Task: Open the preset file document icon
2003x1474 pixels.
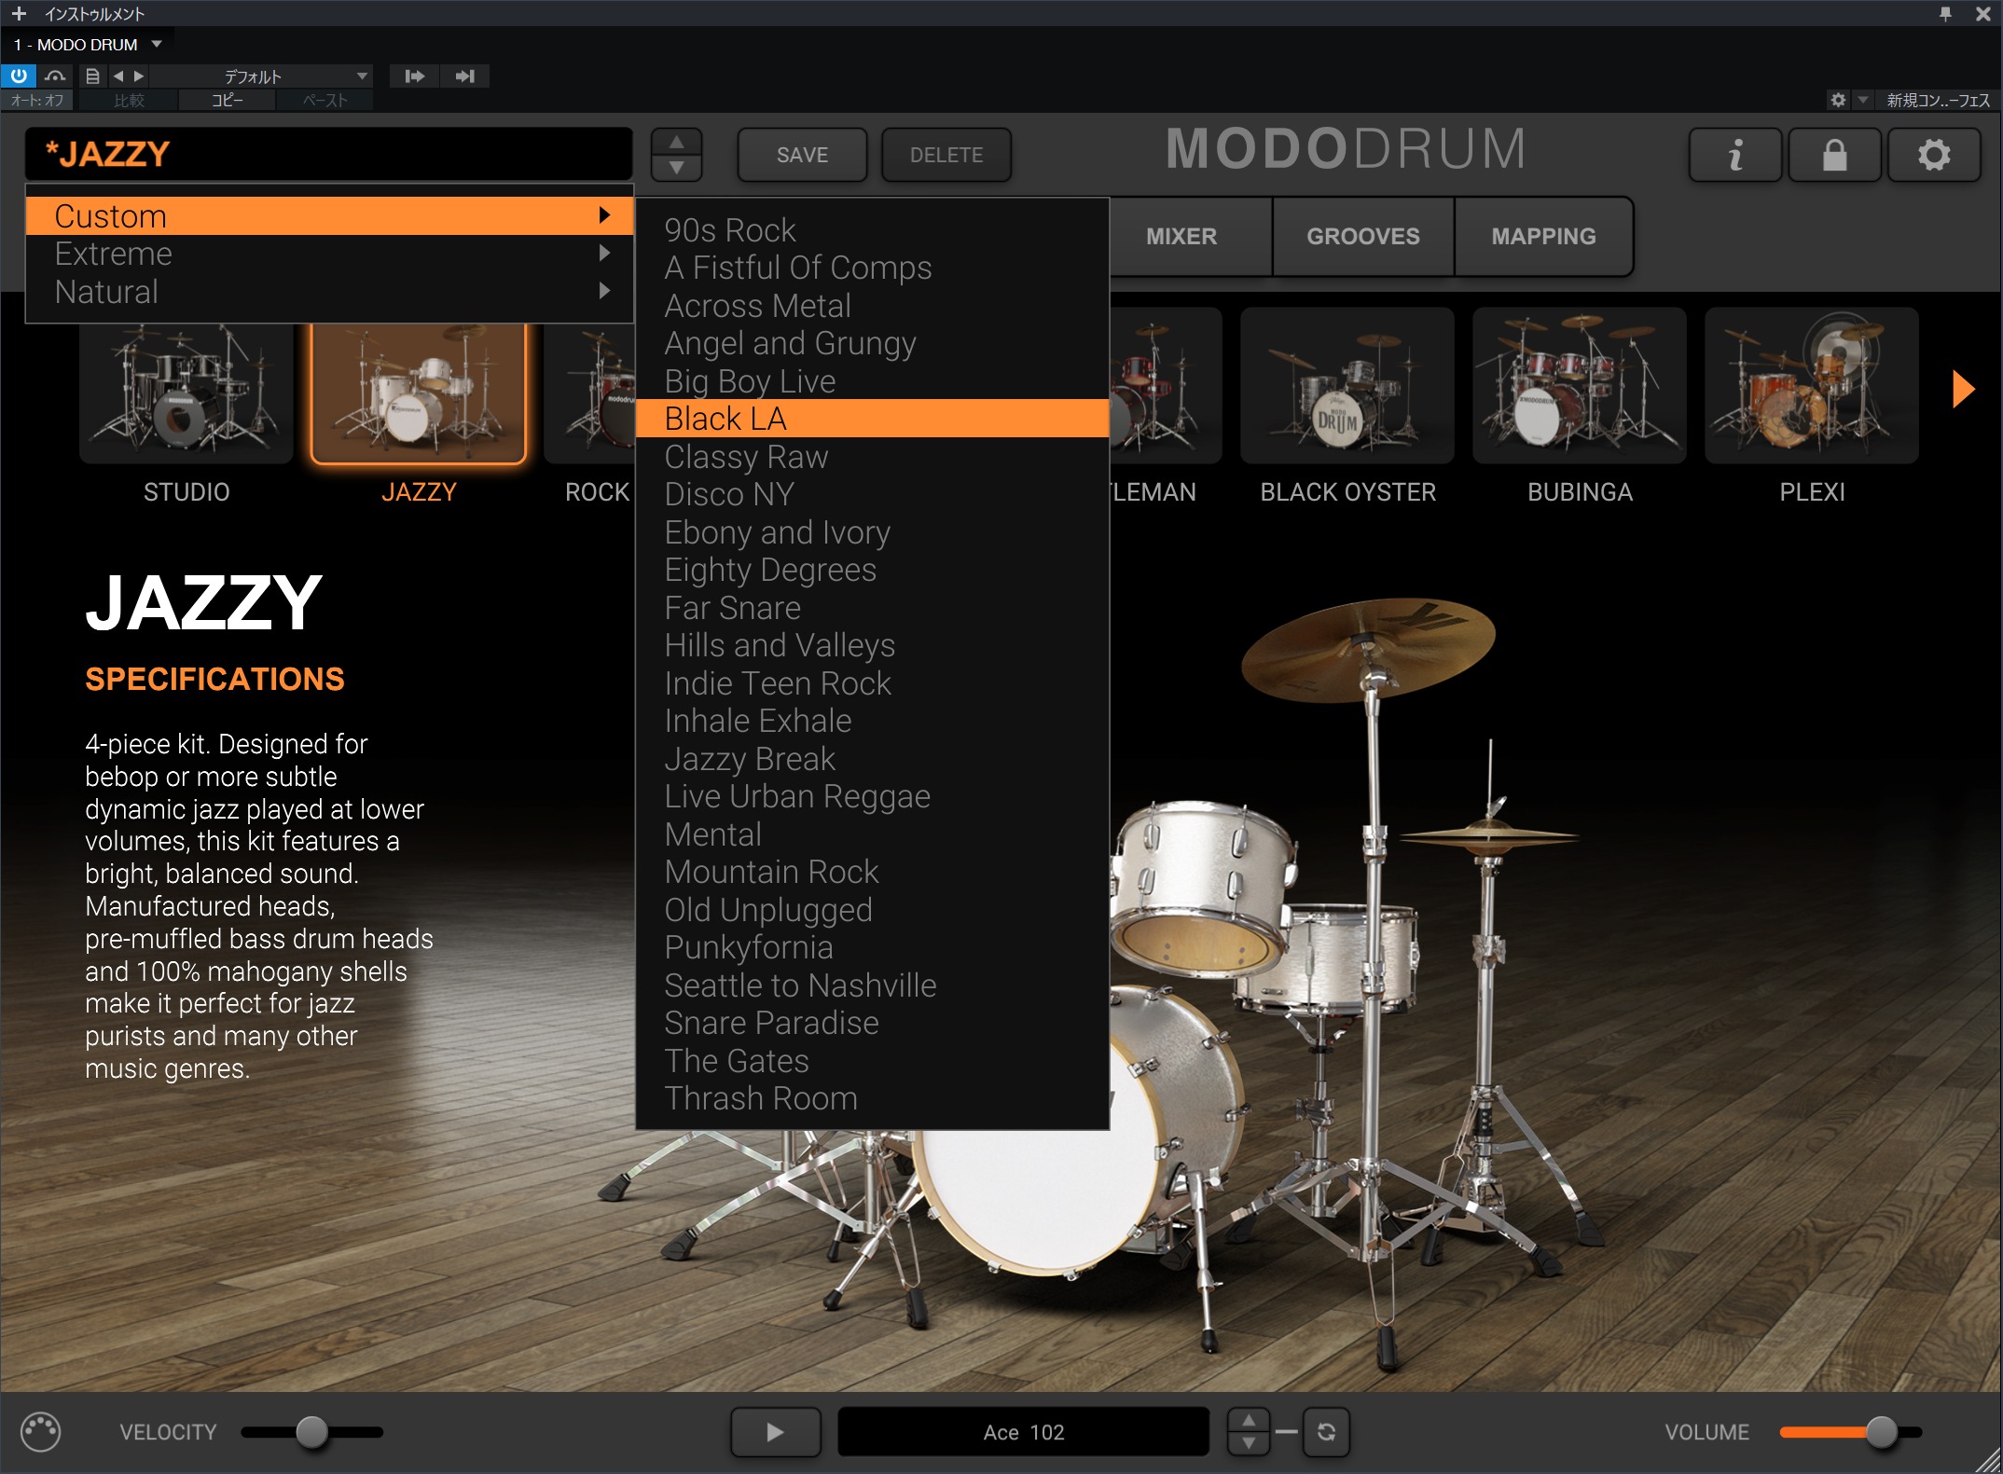Action: click(x=92, y=76)
